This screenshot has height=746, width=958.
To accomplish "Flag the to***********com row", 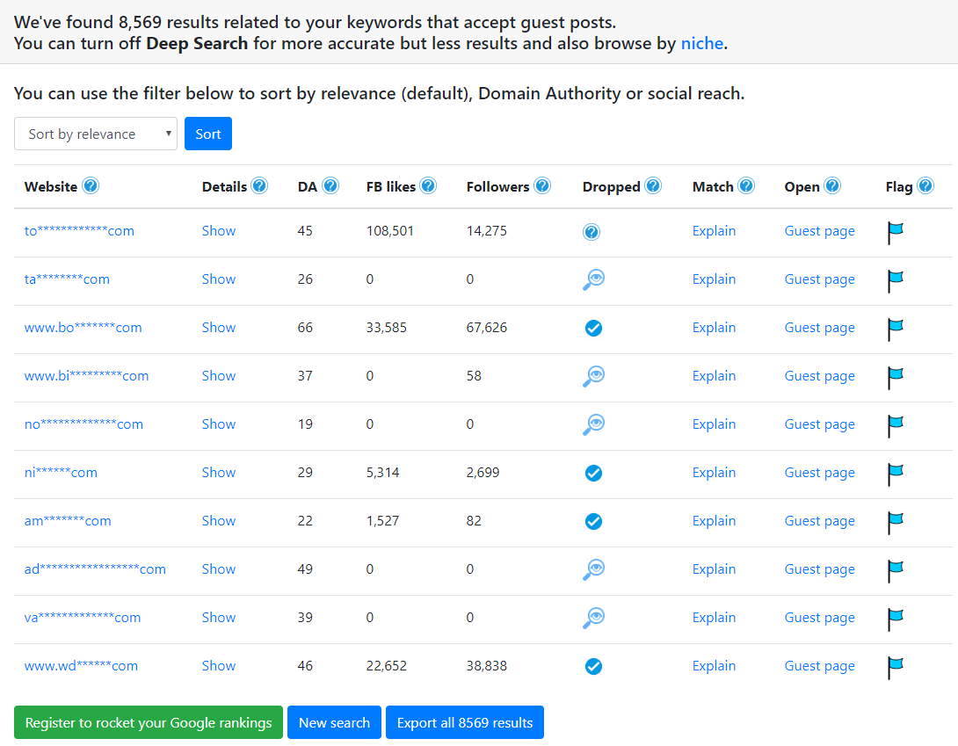I will click(895, 233).
